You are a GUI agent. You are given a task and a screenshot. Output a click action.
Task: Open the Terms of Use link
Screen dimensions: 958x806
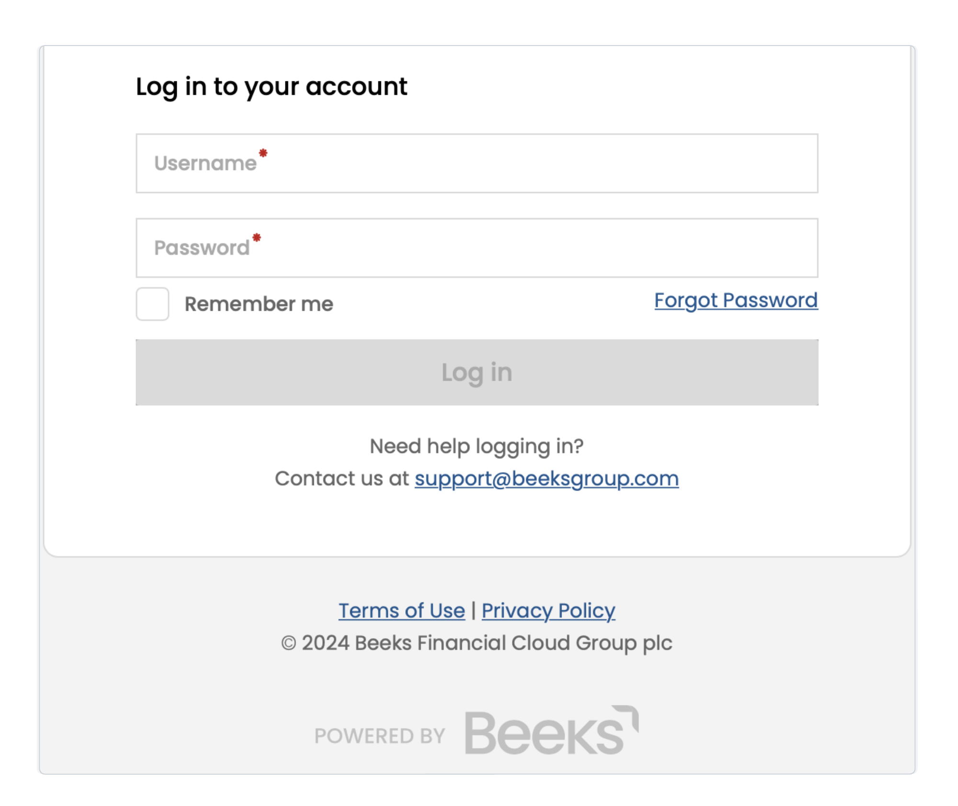tap(401, 611)
